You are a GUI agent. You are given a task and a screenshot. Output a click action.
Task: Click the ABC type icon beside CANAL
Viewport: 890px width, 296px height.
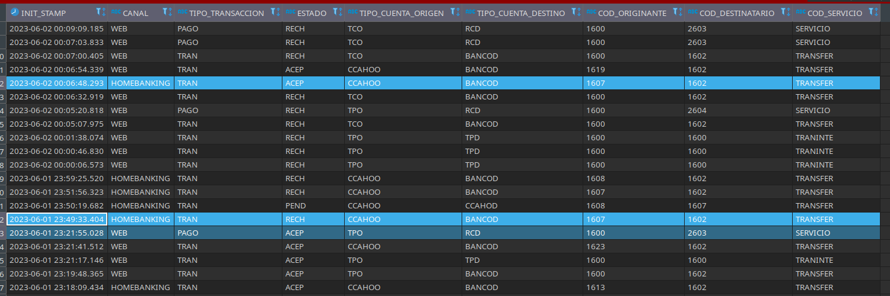[x=116, y=12]
